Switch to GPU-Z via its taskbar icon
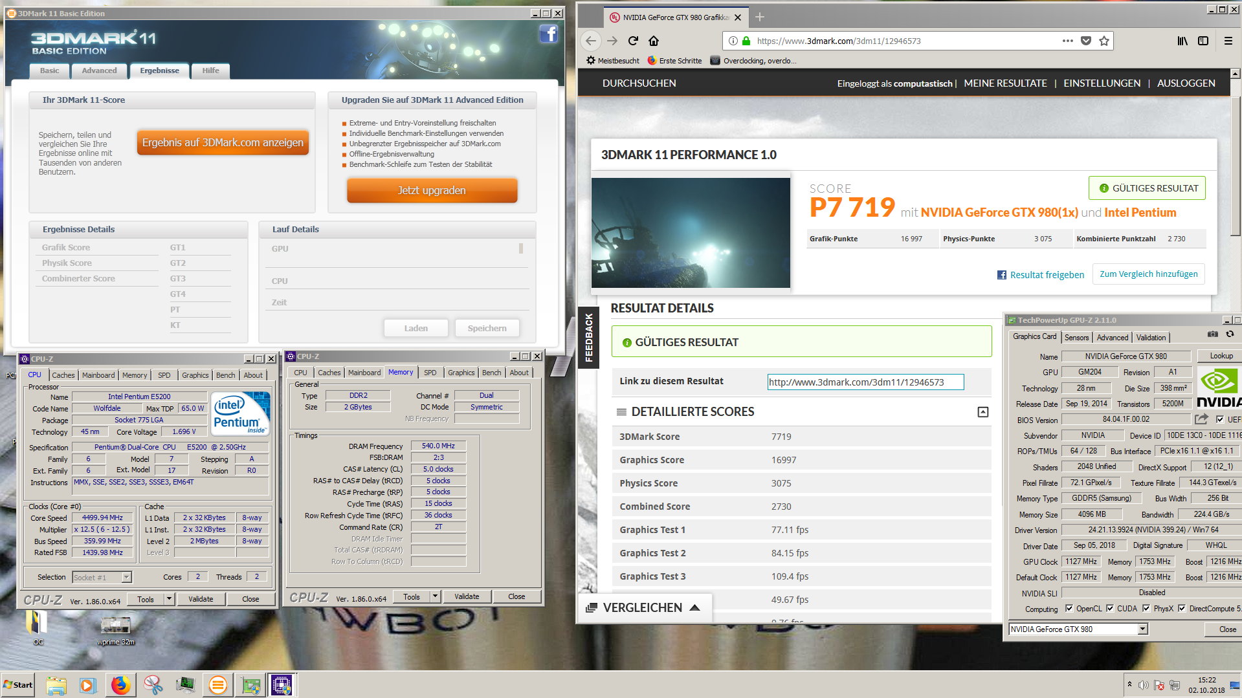Screen dimensions: 1242x698 250,685
